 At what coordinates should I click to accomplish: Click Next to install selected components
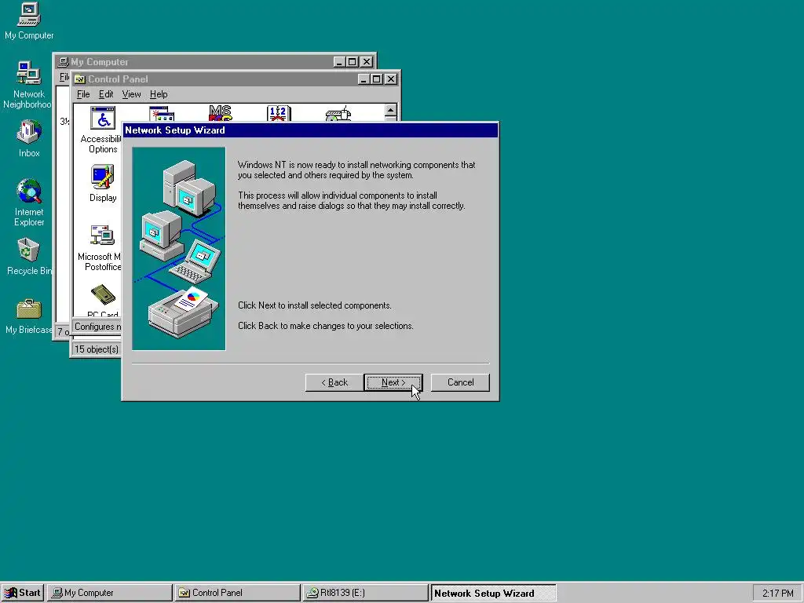(393, 382)
